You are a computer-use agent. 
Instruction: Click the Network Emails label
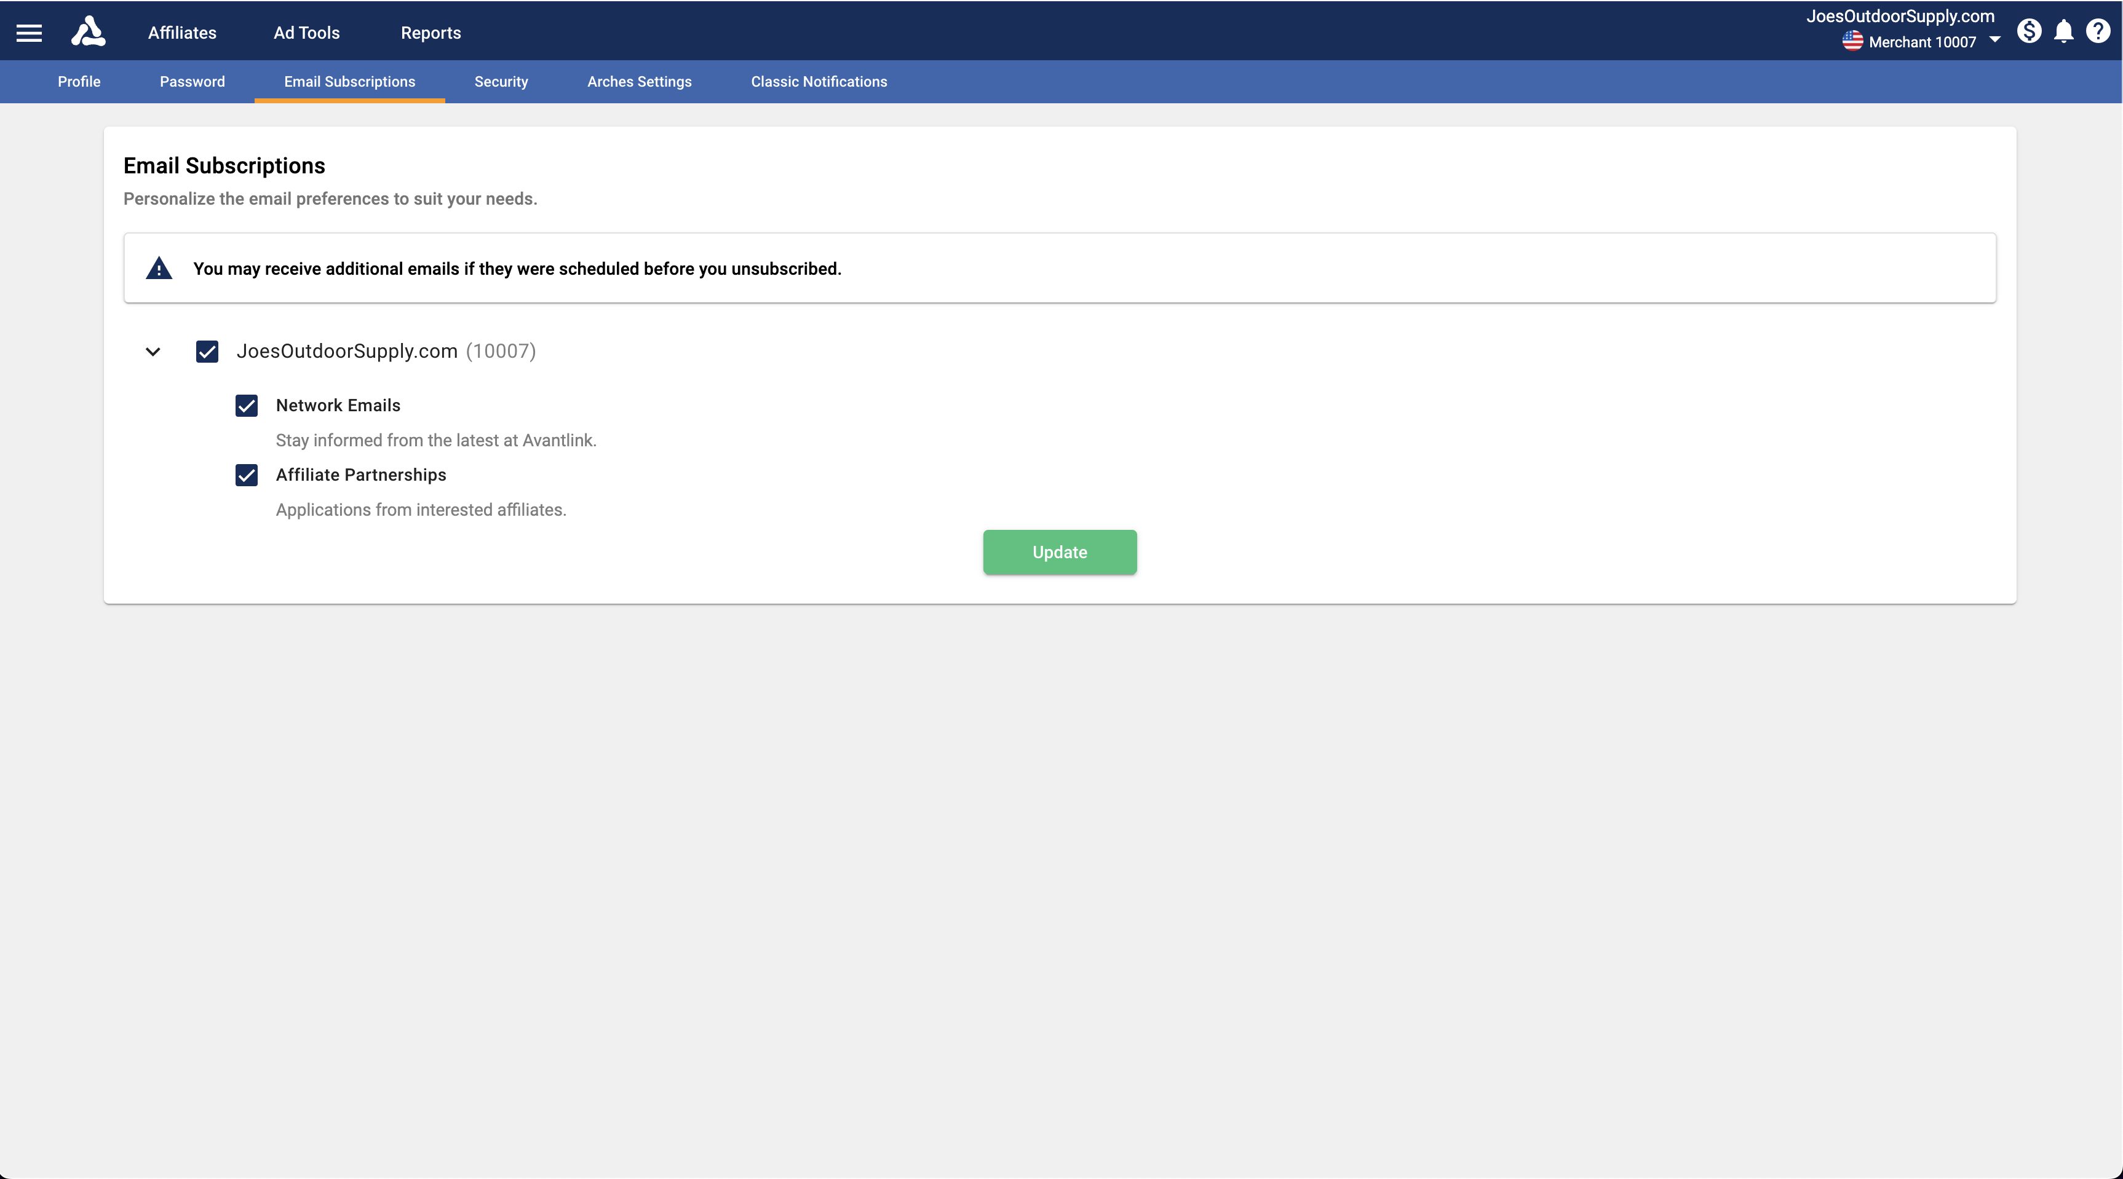338,405
